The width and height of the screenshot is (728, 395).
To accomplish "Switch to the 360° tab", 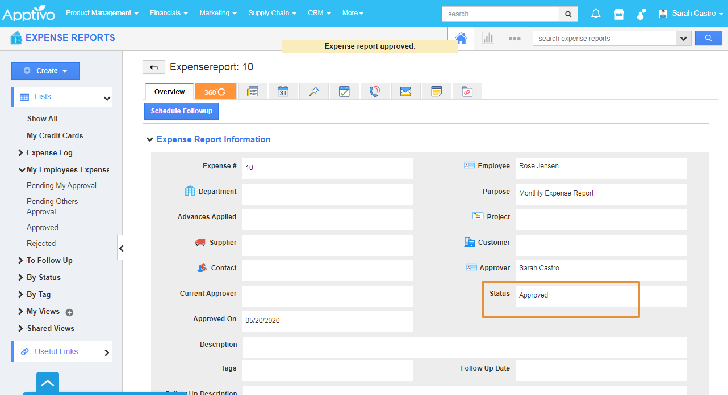I will [x=215, y=91].
